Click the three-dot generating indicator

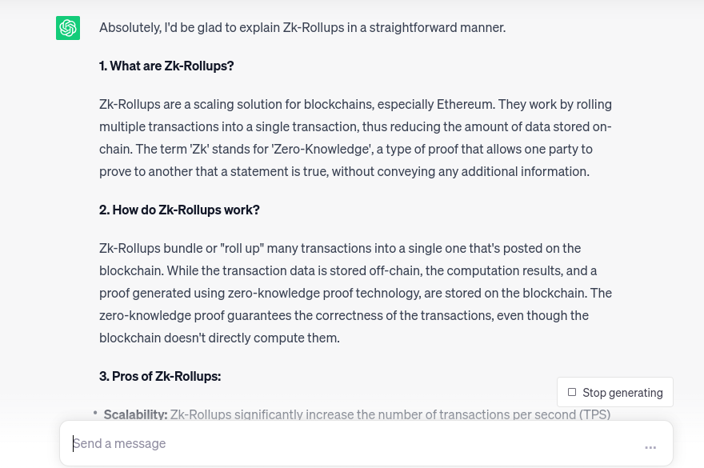point(650,448)
